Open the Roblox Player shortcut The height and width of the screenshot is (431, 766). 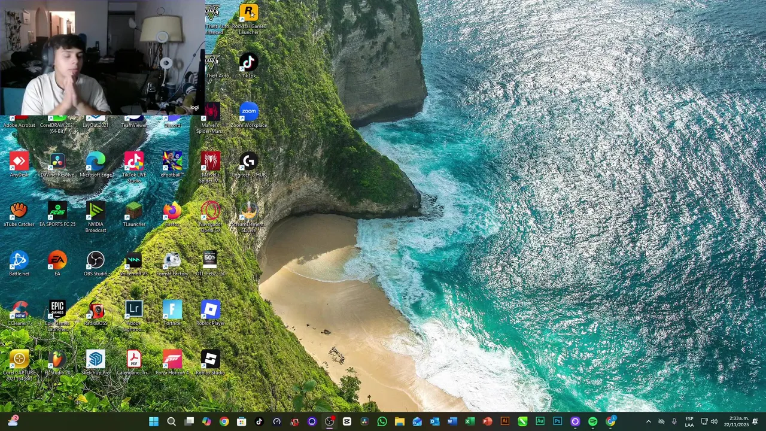210,314
